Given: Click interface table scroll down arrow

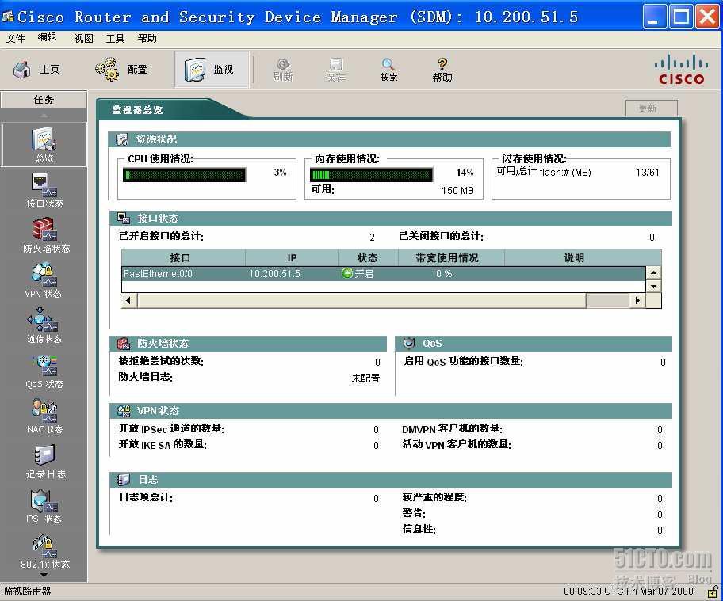Looking at the screenshot, I should (653, 286).
